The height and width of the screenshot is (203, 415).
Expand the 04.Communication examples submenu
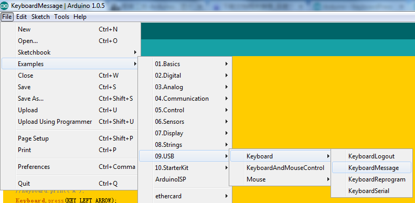click(185, 99)
